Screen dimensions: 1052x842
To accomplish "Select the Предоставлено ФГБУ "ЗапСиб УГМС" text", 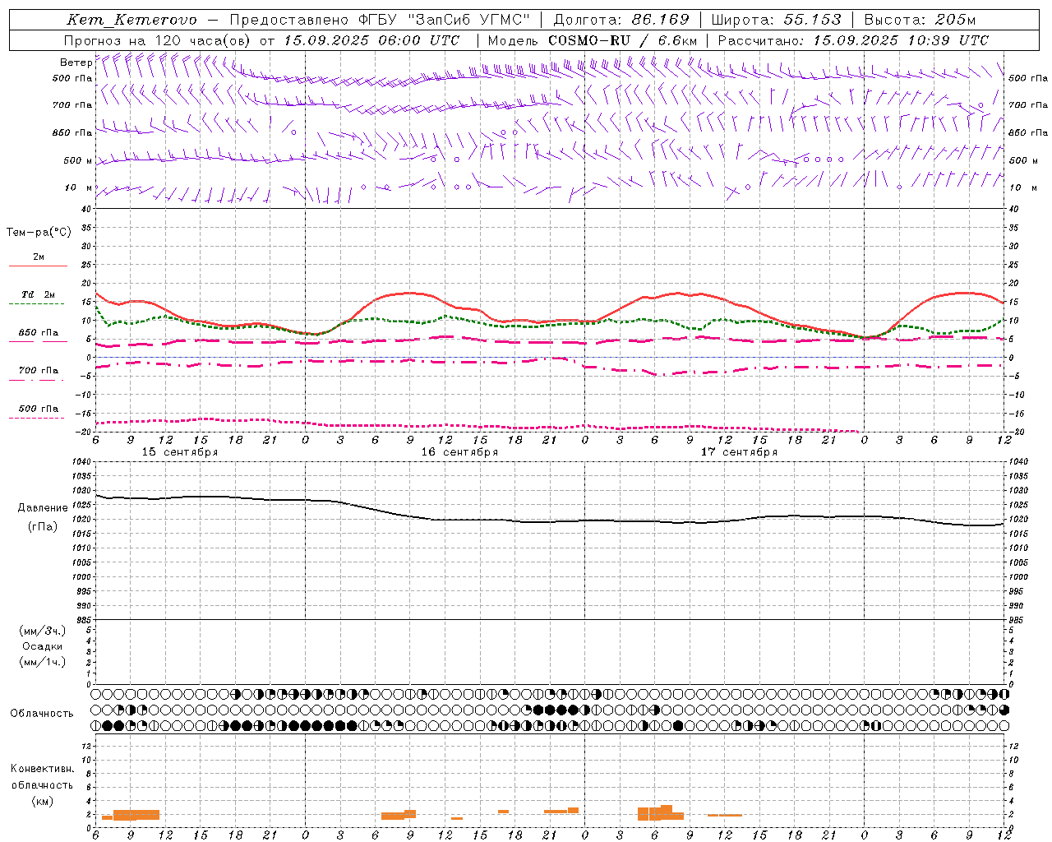I will pyautogui.click(x=379, y=20).
